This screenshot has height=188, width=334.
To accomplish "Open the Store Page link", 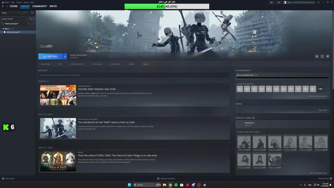I will [x=45, y=64].
